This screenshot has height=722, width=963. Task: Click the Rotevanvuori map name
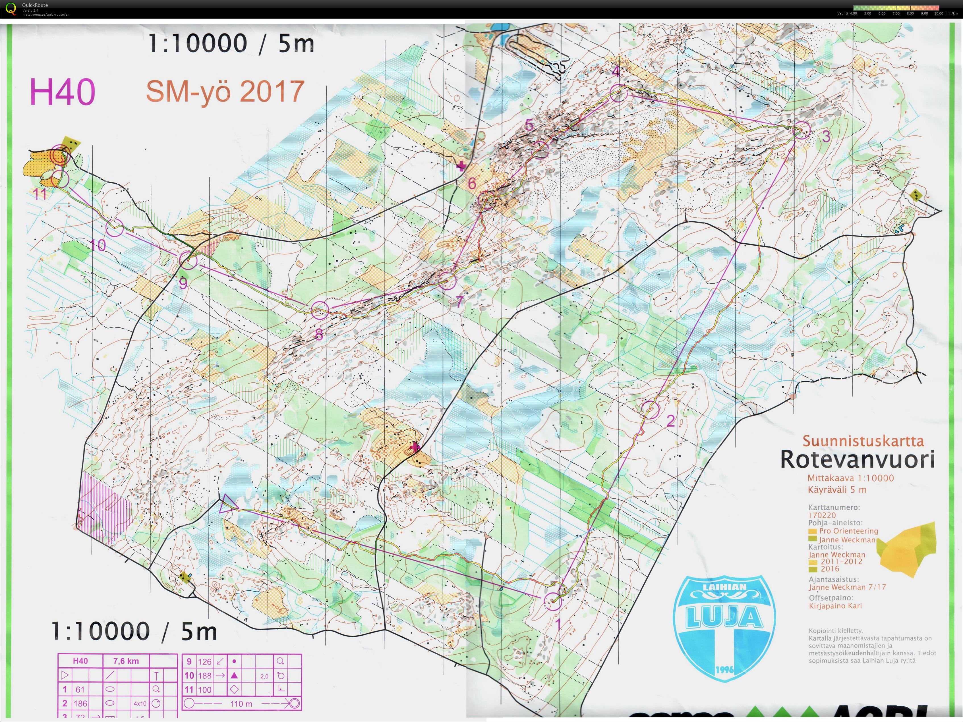tap(857, 460)
